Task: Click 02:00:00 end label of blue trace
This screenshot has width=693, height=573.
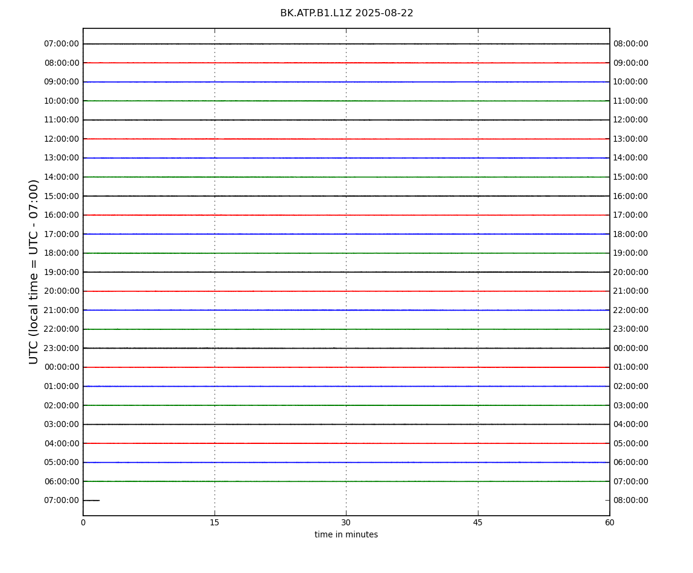Action: (x=631, y=386)
